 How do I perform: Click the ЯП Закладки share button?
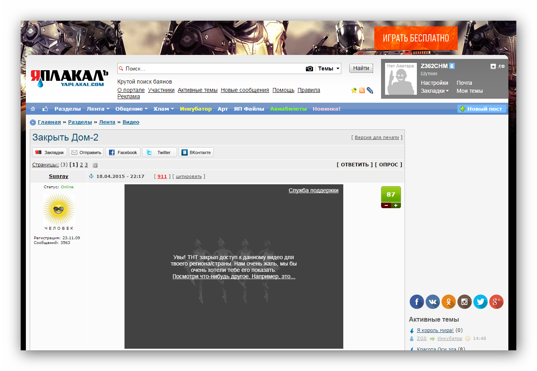[x=50, y=152]
